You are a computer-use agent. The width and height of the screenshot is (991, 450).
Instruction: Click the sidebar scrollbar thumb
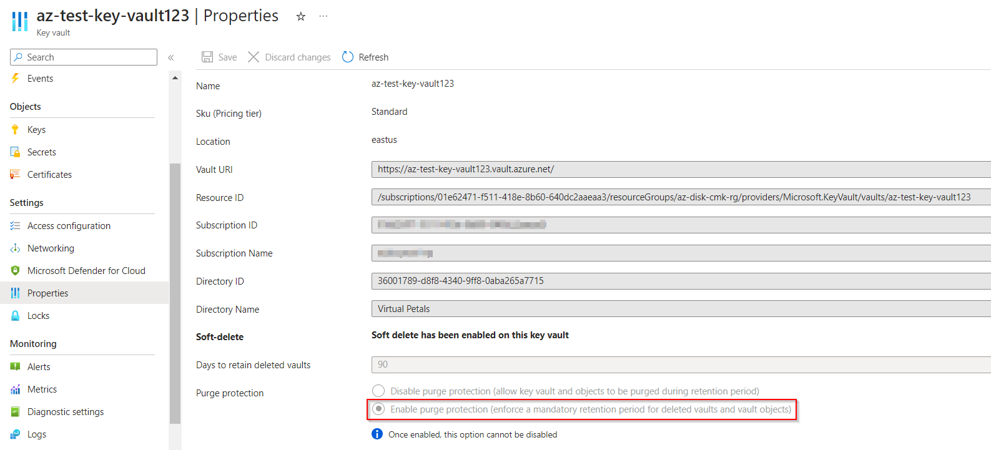pos(175,293)
